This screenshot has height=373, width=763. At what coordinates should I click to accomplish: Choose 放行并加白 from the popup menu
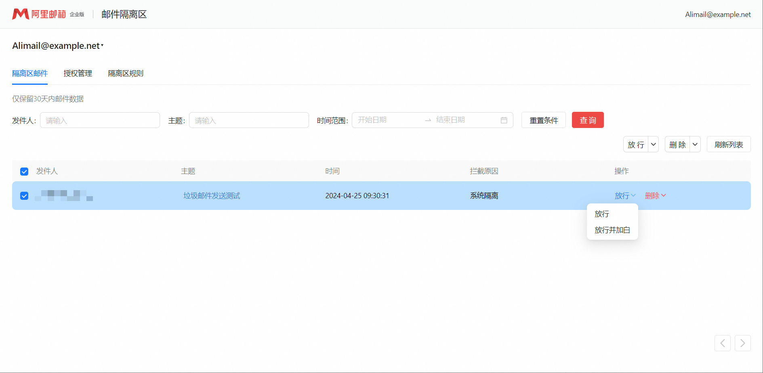click(x=612, y=230)
